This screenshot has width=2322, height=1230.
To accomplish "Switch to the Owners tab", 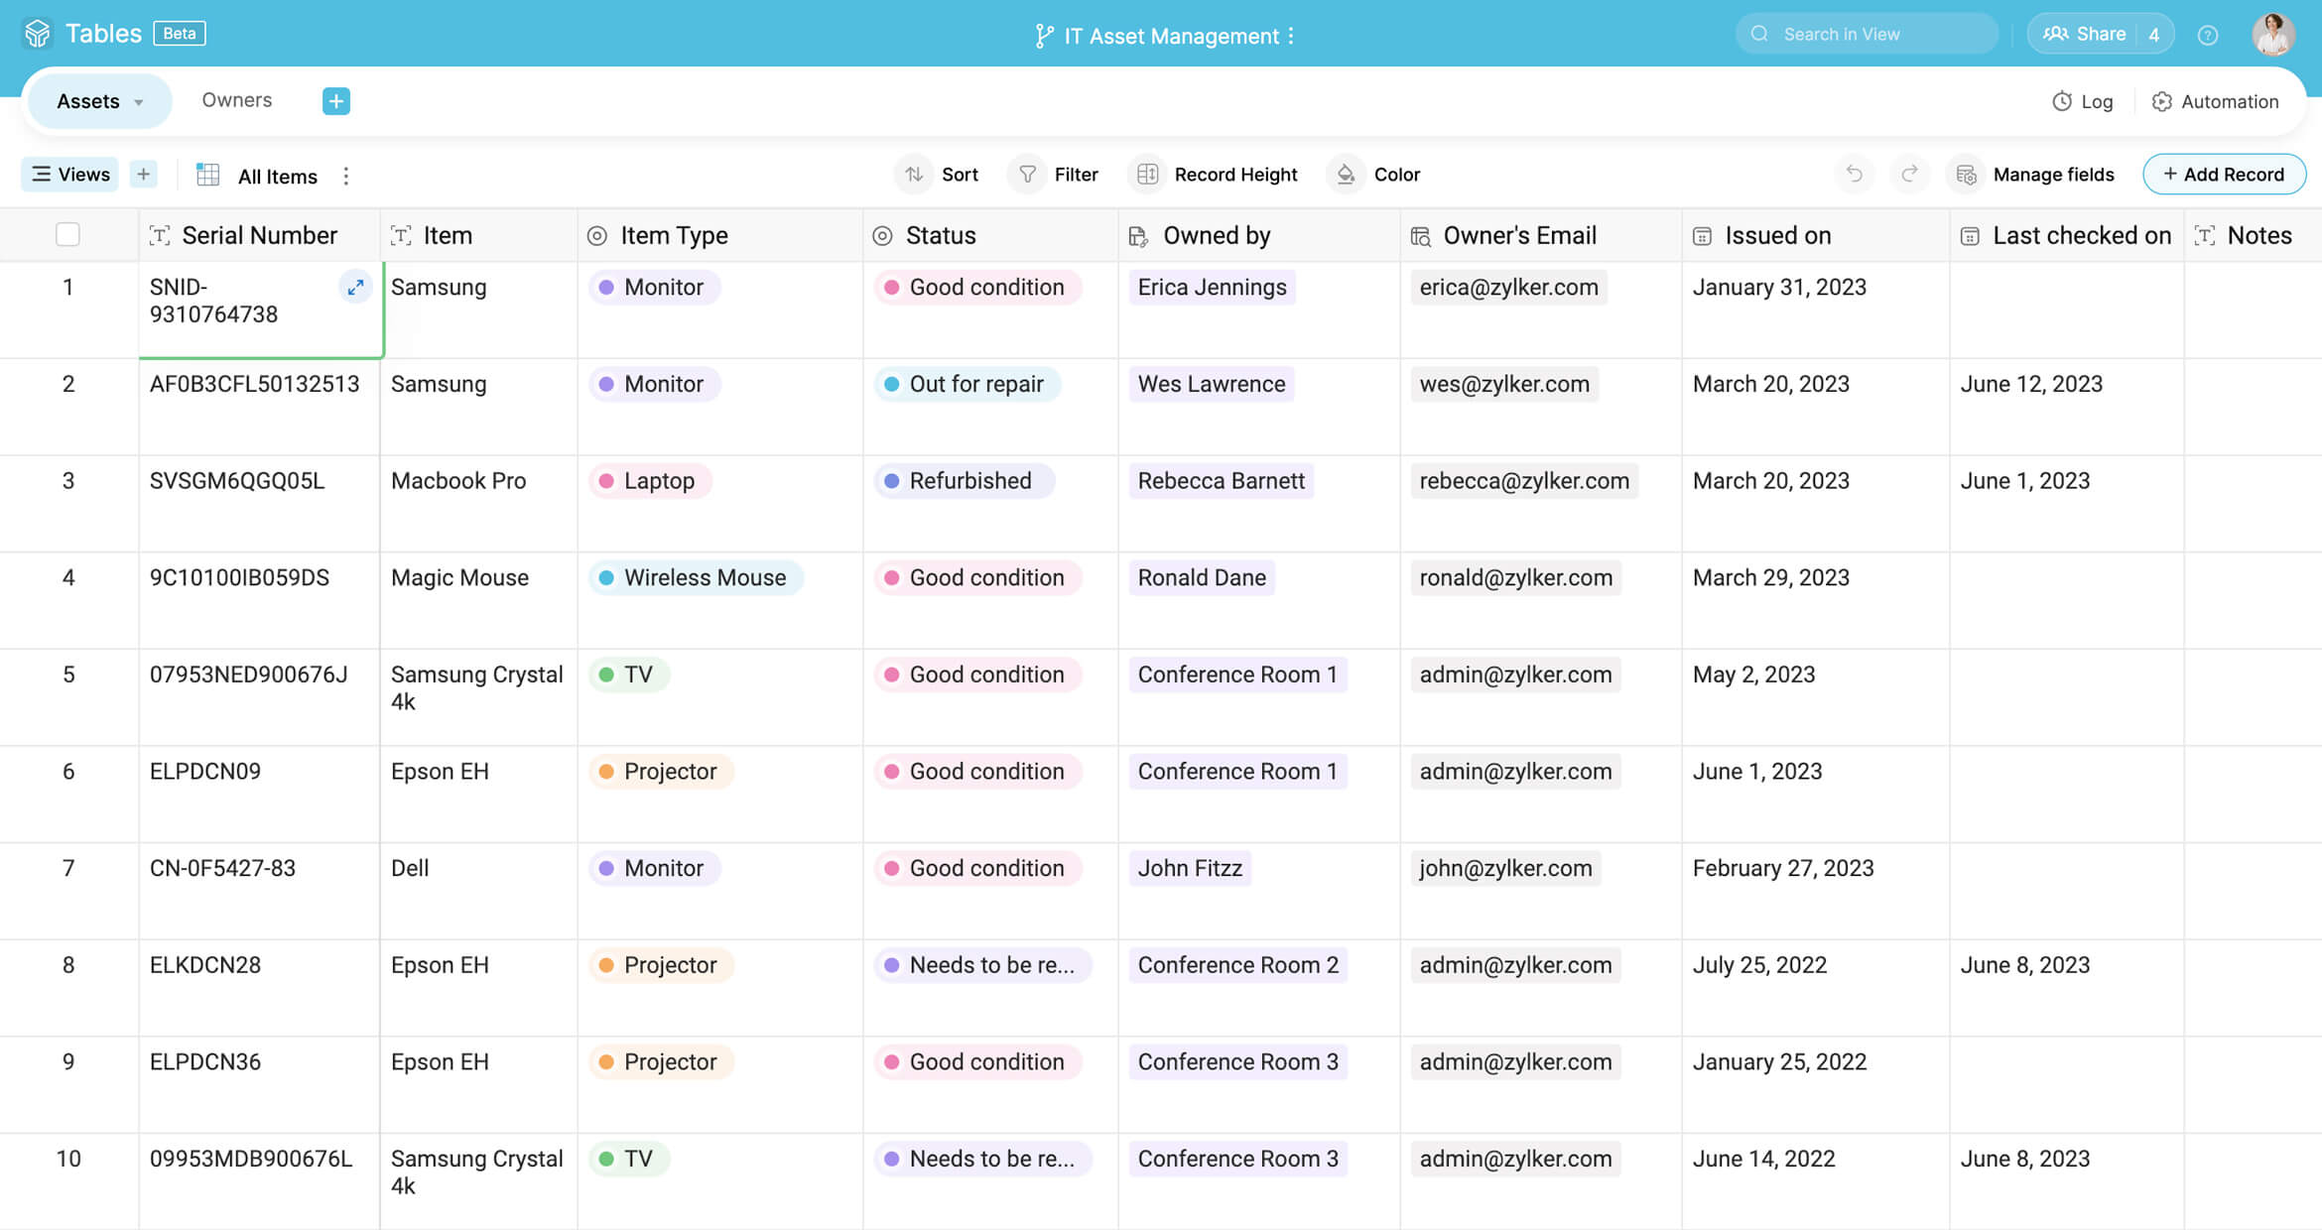I will coord(236,100).
